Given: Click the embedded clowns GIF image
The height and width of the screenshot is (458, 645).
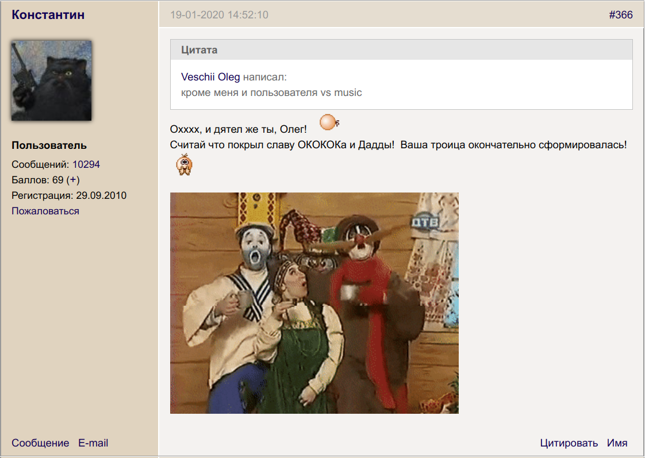Looking at the screenshot, I should pyautogui.click(x=314, y=303).
